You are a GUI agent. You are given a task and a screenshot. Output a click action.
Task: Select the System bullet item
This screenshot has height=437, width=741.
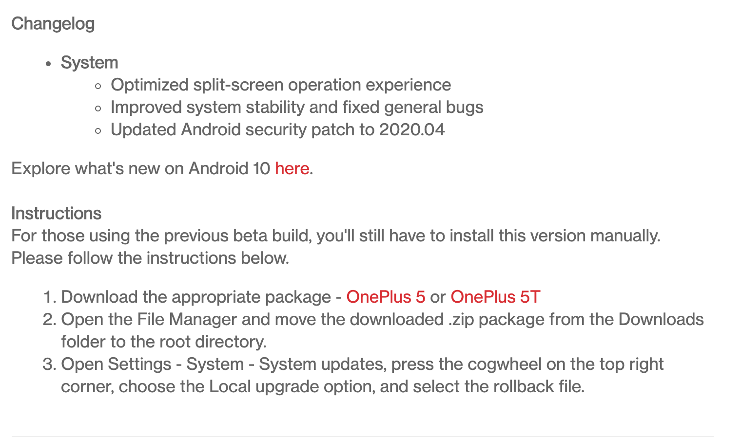pyautogui.click(x=89, y=62)
